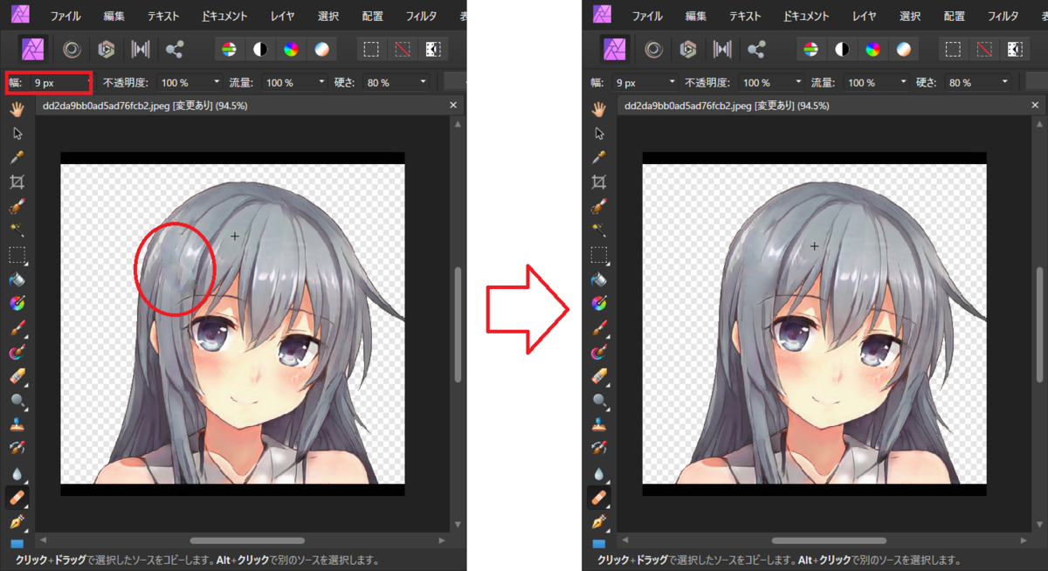Select the Paint Brush tool in right window
The image size is (1048, 571).
[599, 328]
